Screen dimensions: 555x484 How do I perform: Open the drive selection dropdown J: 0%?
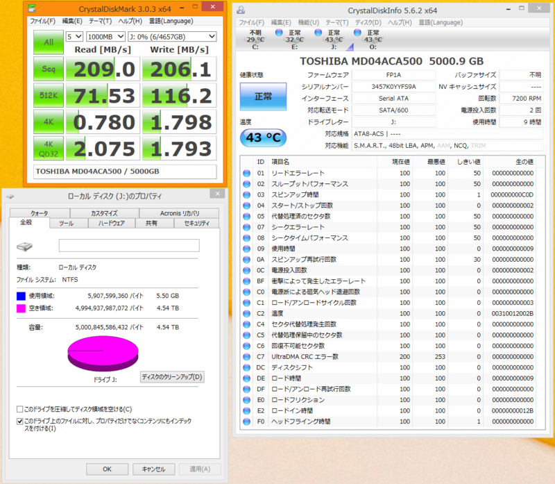172,37
